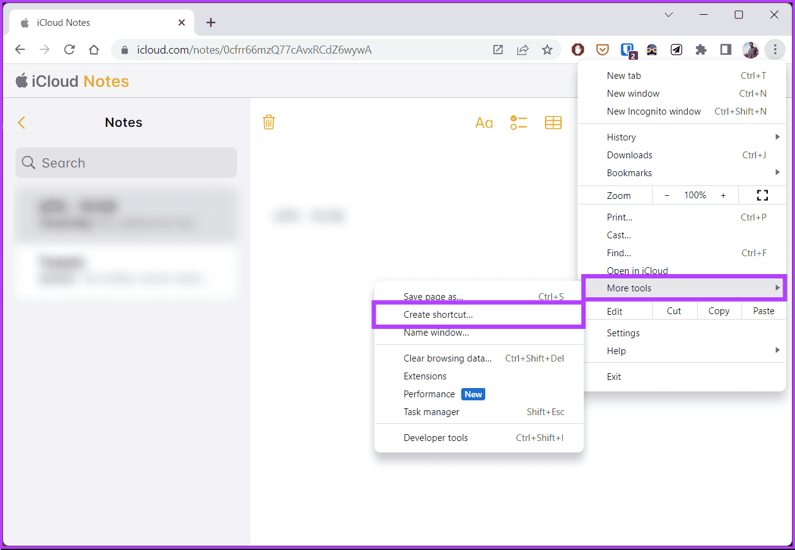The image size is (795, 550).
Task: Click the Search notes field
Action: click(x=126, y=163)
